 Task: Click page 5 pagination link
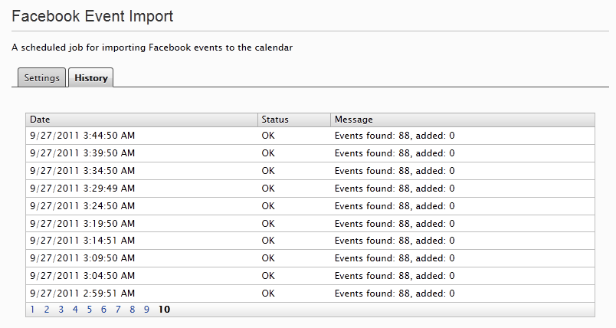[x=90, y=310]
